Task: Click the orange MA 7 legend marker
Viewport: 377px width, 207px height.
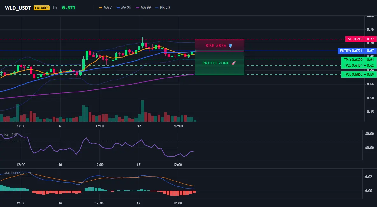Action: click(x=101, y=8)
